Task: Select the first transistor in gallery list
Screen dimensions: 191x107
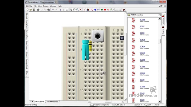Action: (143, 20)
